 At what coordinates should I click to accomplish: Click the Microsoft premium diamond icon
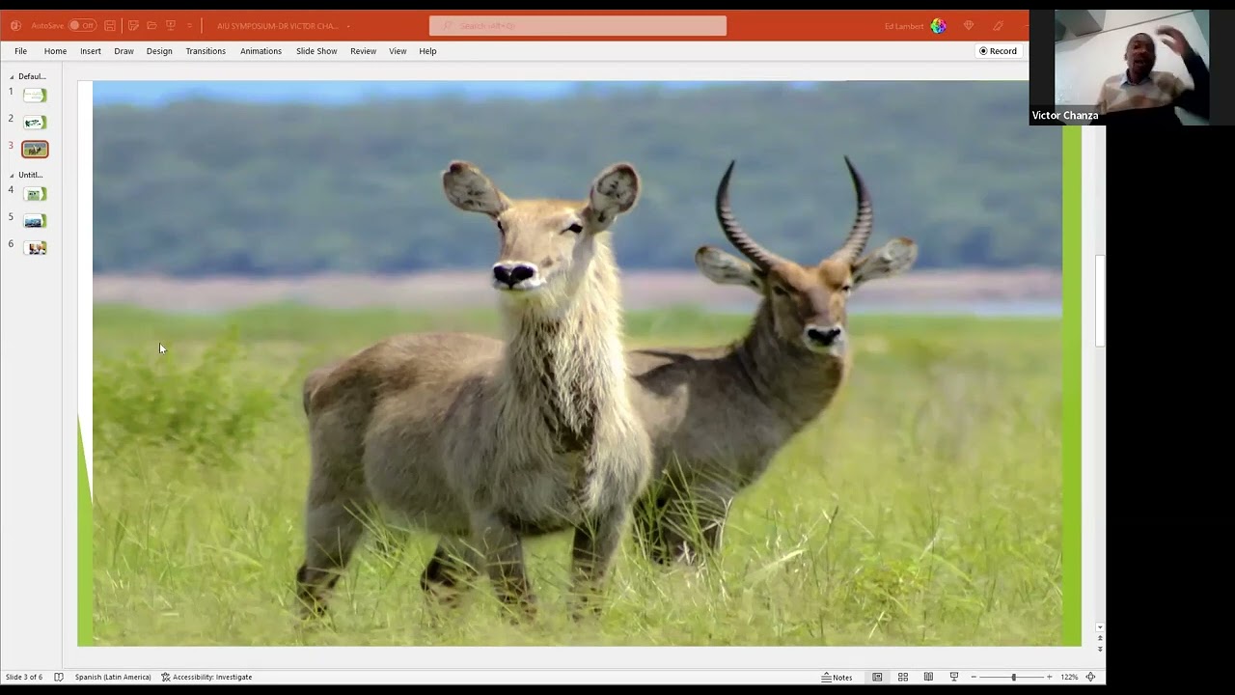(x=969, y=26)
